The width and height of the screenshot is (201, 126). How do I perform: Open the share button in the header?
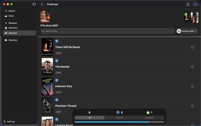click(x=188, y=4)
